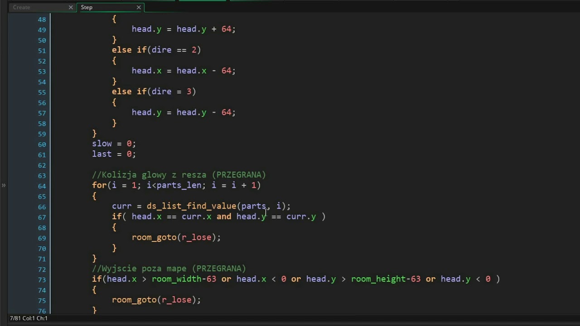
Task: Click 'i = i + 1' in the for loop
Action: point(234,185)
